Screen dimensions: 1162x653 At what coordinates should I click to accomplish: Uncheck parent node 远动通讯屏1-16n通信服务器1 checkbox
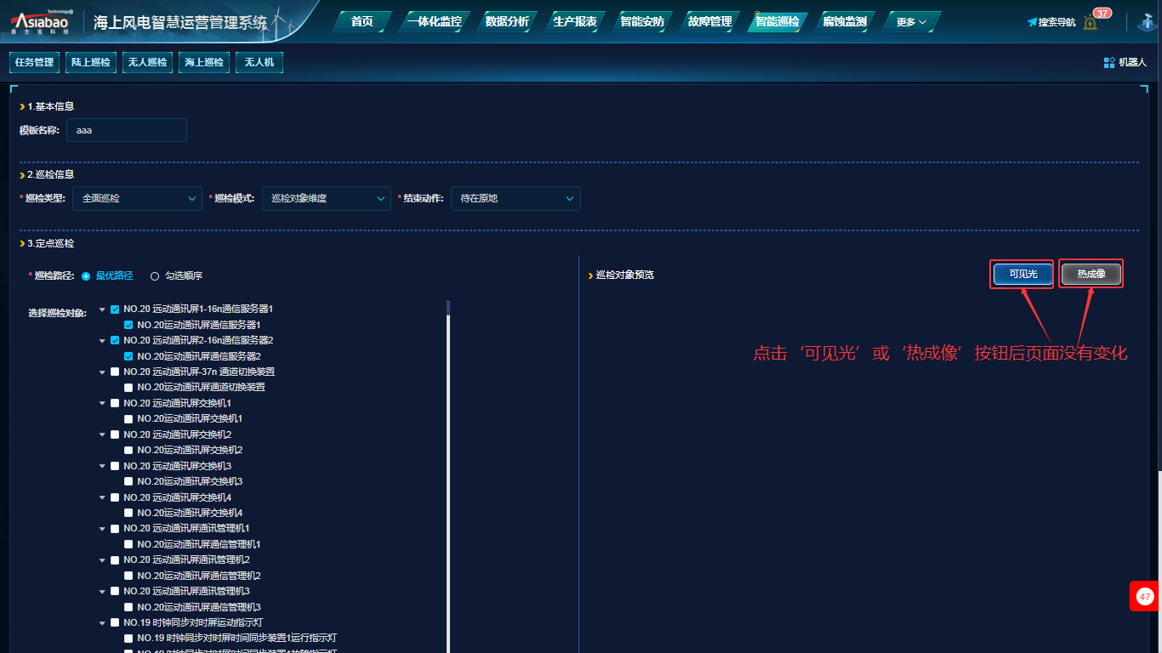(115, 309)
